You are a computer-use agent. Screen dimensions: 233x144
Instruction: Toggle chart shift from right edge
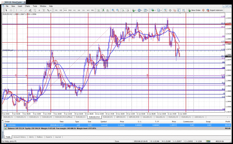click(x=128, y=10)
